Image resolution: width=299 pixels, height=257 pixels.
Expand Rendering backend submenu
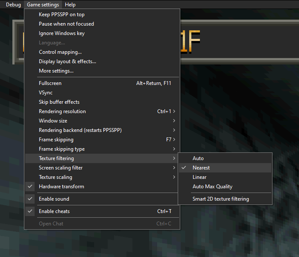pos(102,130)
